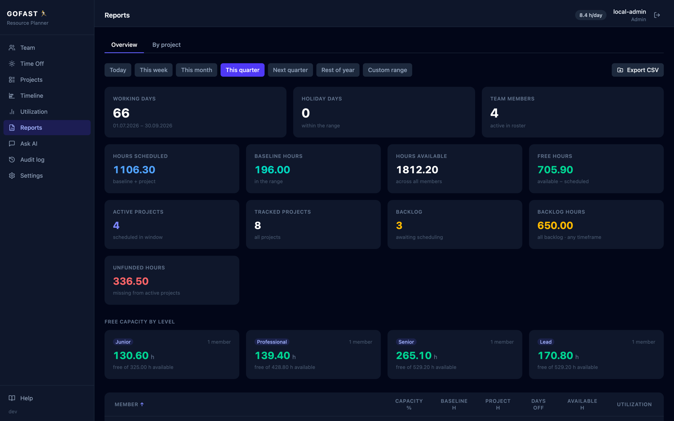Viewport: 674px width, 421px height.
Task: Go to Projects in the sidebar
Action: click(x=47, y=80)
